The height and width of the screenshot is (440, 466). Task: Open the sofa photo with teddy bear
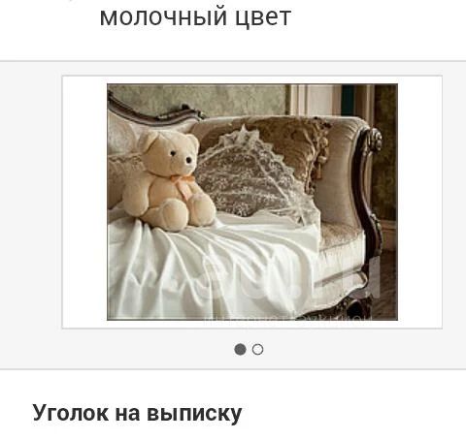[252, 202]
